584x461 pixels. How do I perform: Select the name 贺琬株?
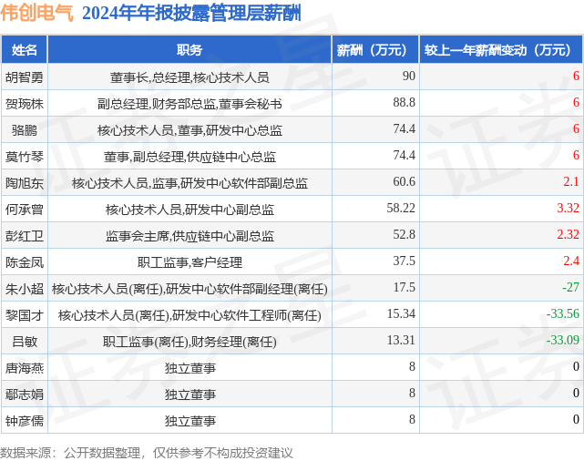[x=25, y=104]
